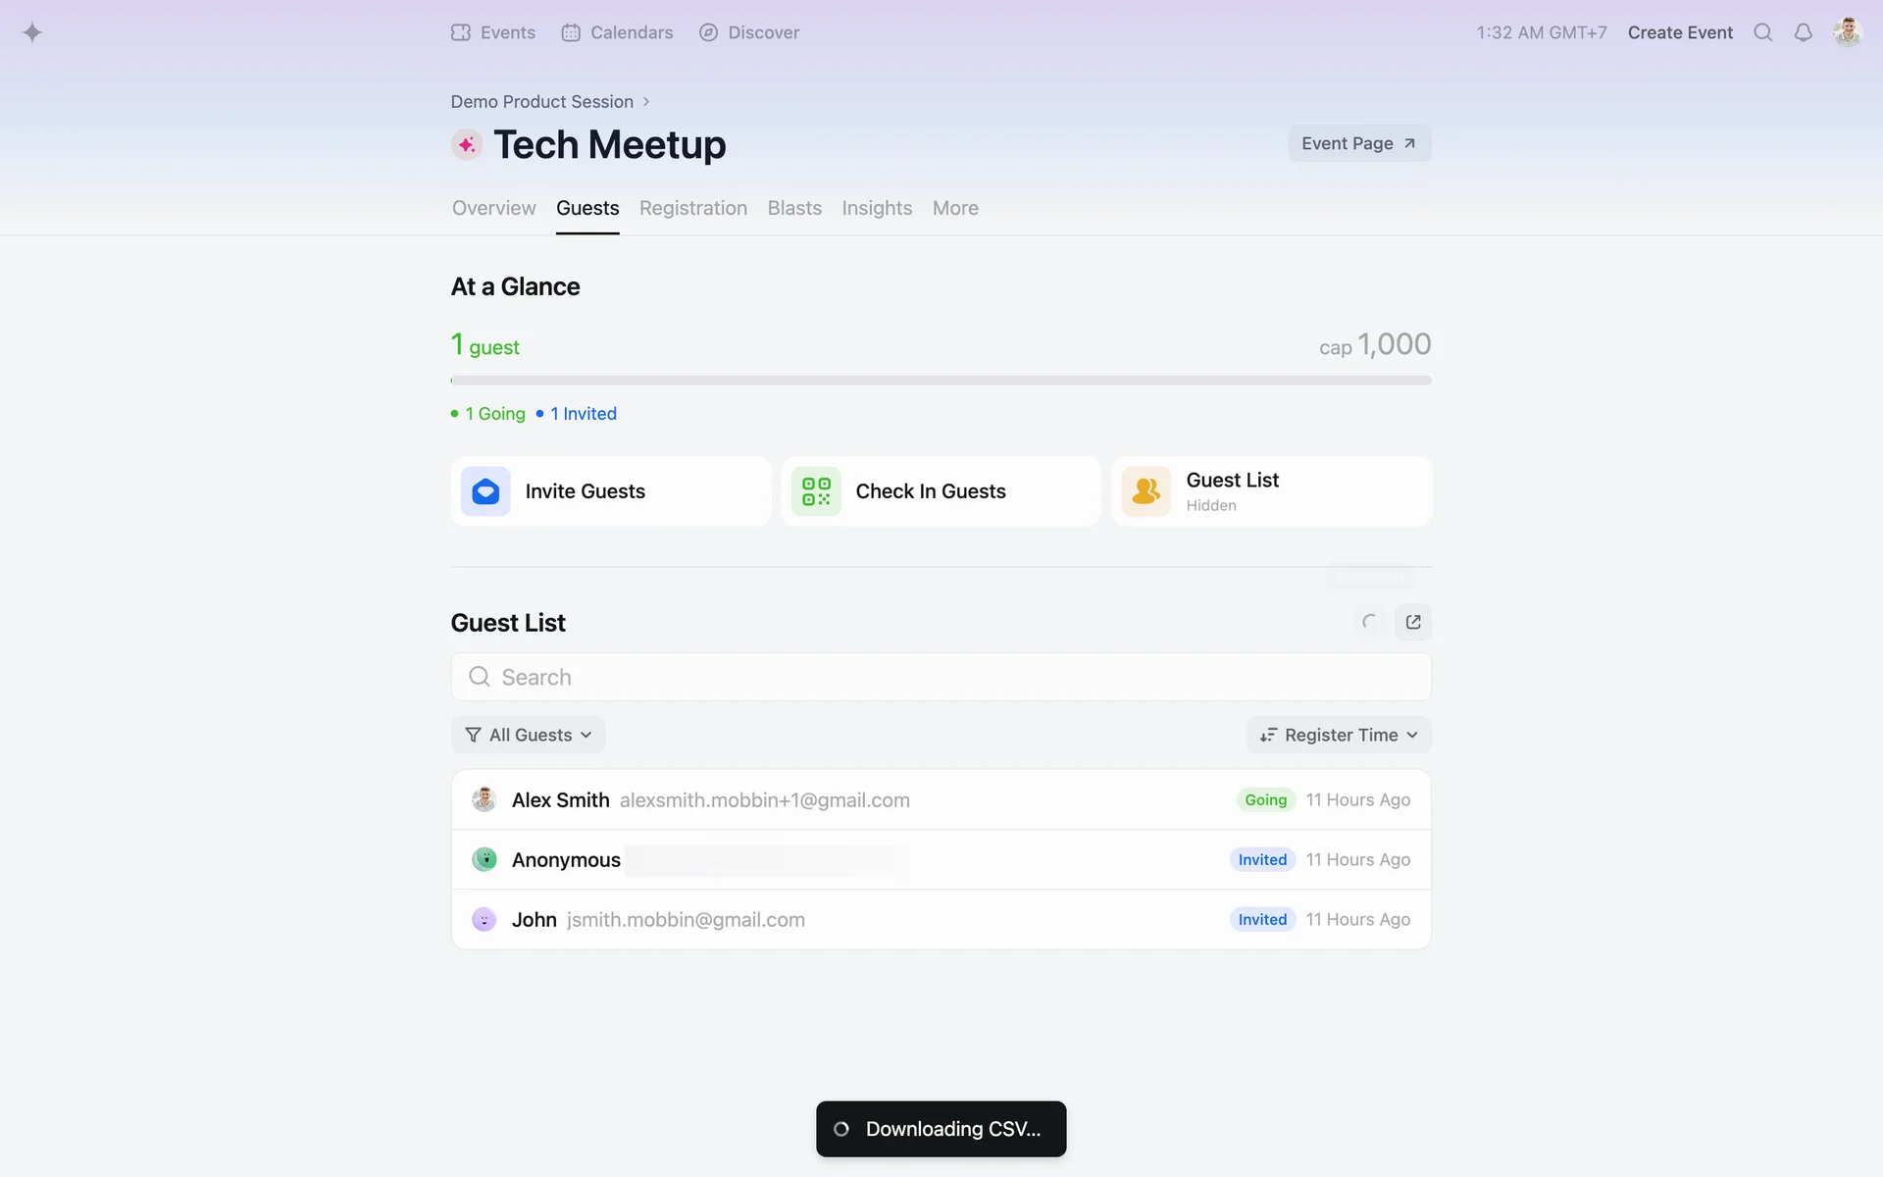The width and height of the screenshot is (1883, 1177).
Task: Click the Event Page button
Action: [1358, 143]
